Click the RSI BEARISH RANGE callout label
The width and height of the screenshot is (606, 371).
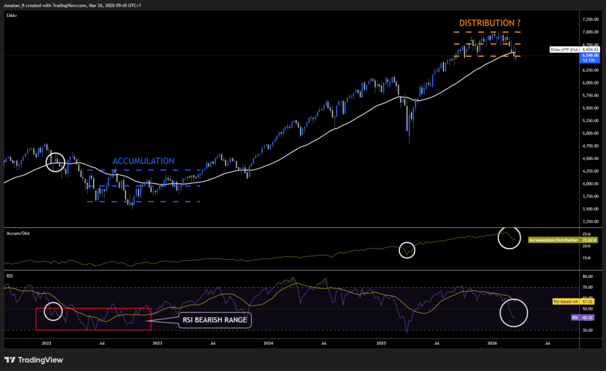point(215,320)
